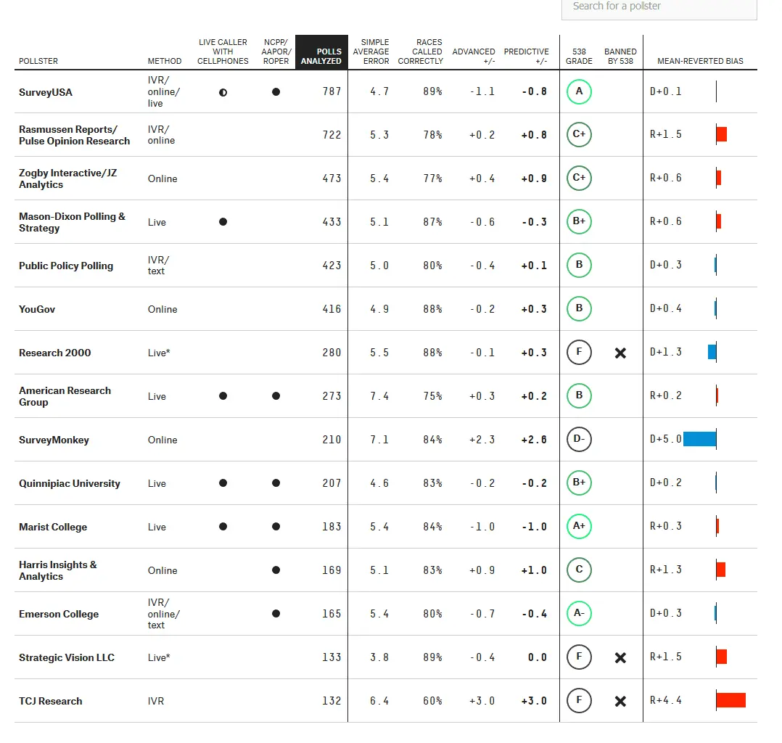Click American Research Group's live caller dot
Viewport: 782px width, 743px height.
(223, 395)
